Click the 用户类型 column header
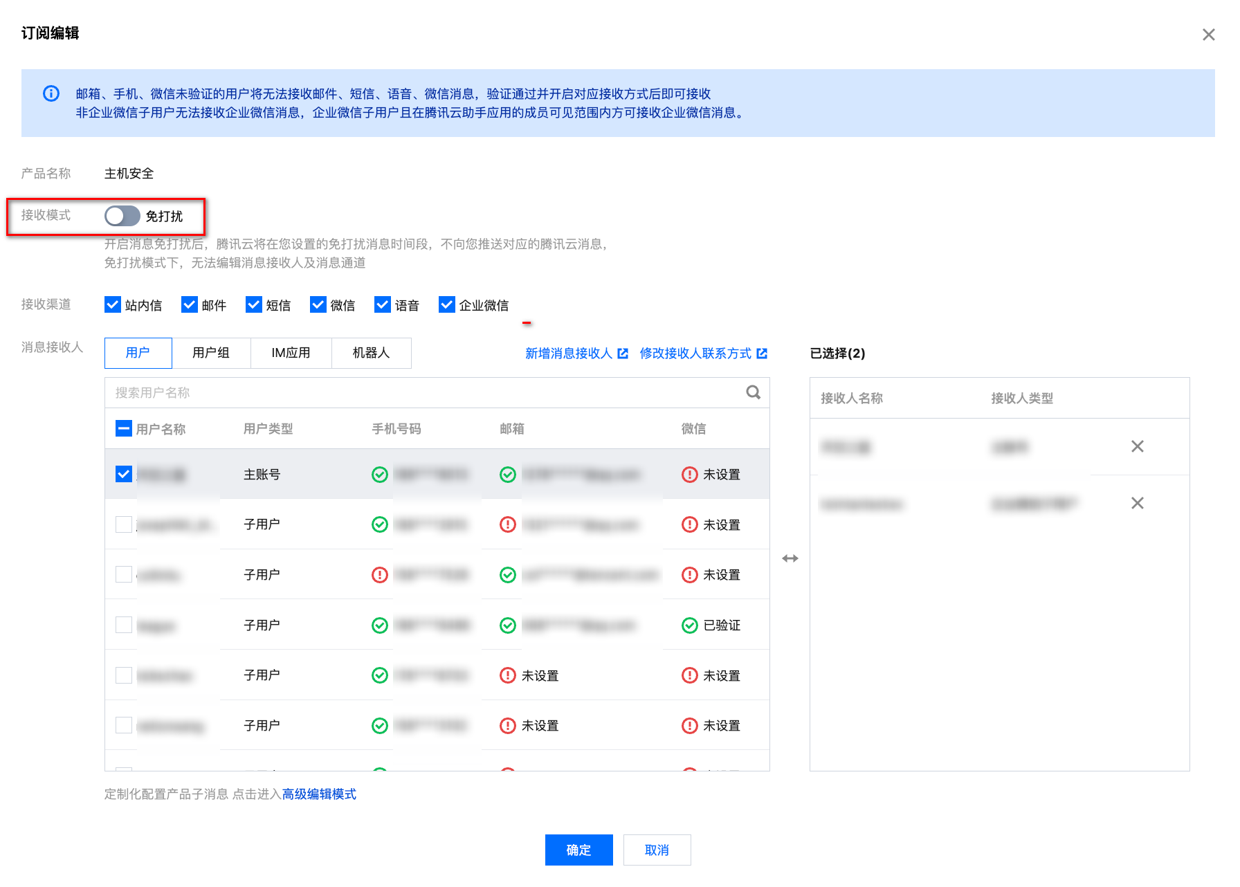 [268, 429]
